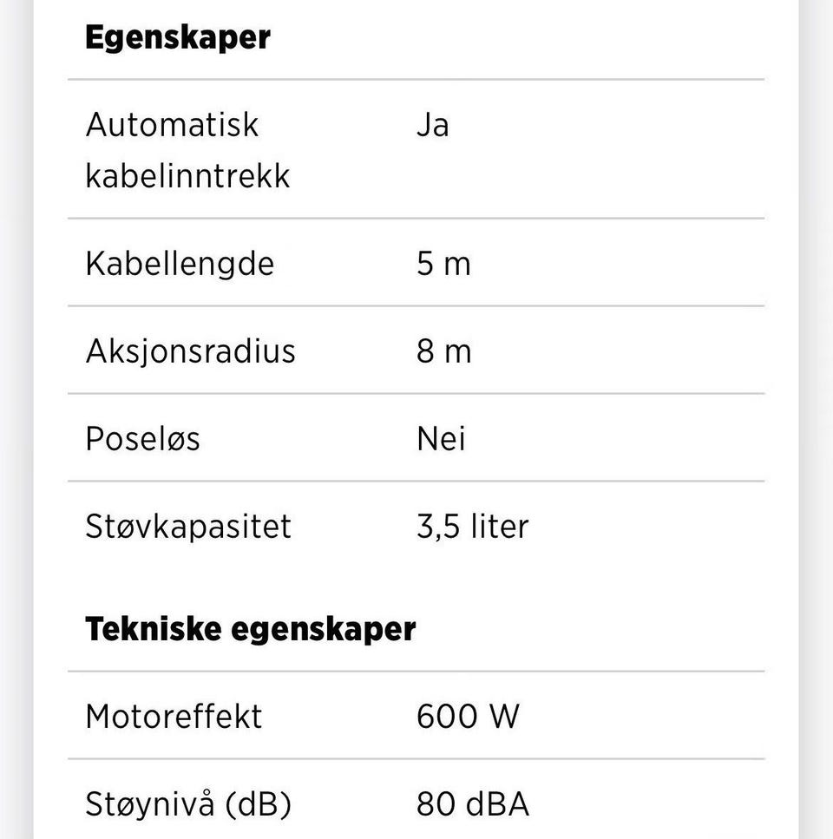Click the 80 dBA noise value
This screenshot has width=833, height=839.
click(472, 804)
